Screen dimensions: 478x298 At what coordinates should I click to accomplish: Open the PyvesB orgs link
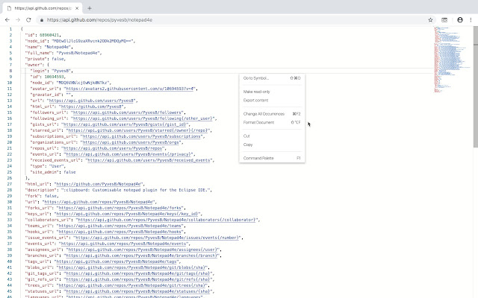(x=131, y=142)
